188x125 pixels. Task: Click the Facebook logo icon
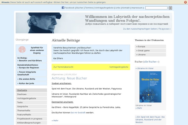coord(63,7)
